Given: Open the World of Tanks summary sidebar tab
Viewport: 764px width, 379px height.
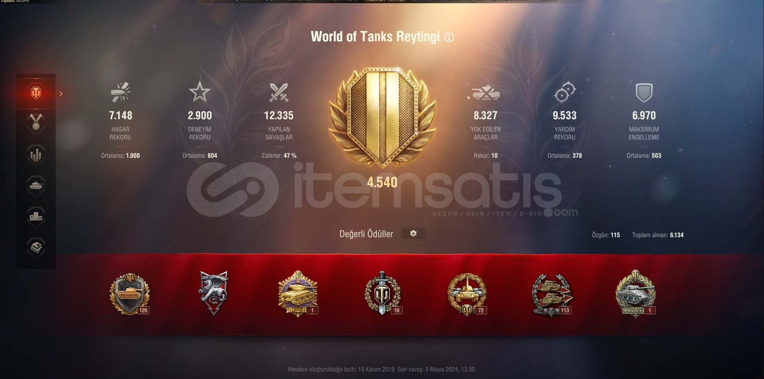Looking at the screenshot, I should tap(36, 93).
